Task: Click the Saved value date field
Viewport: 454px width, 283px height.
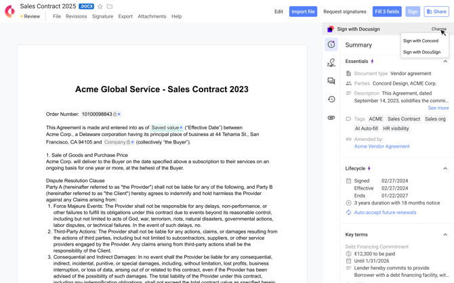Action: point(167,127)
